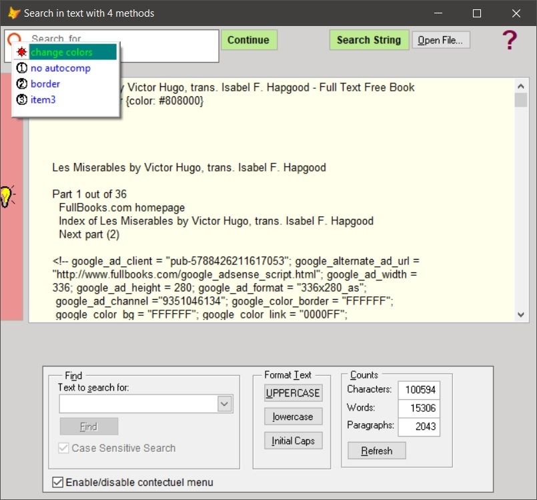Screen dimensions: 537x500
Task: Toggle the Case Sensitive Search checkbox
Action: pyautogui.click(x=62, y=449)
